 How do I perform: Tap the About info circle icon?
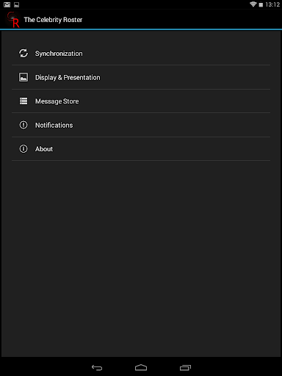click(23, 148)
